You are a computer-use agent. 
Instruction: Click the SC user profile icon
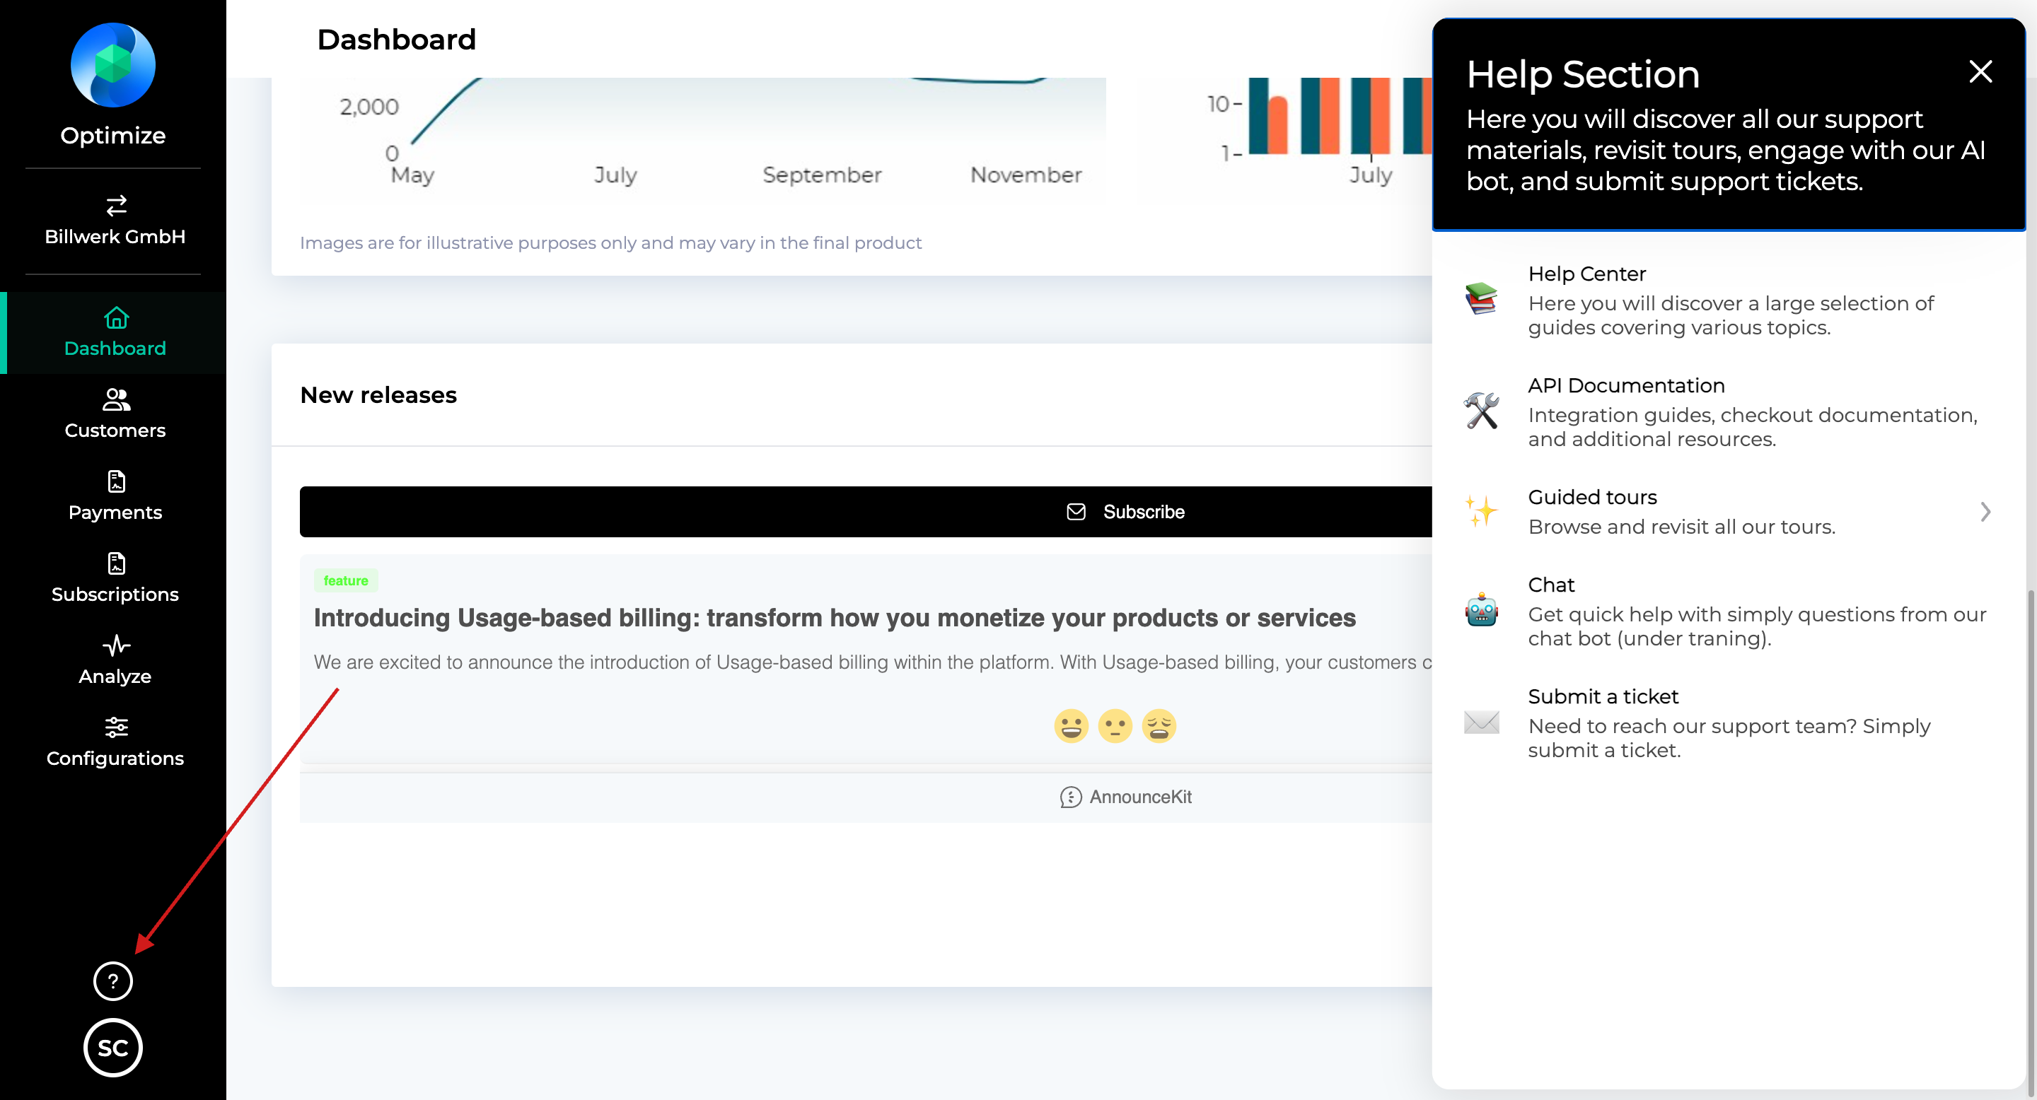click(112, 1047)
